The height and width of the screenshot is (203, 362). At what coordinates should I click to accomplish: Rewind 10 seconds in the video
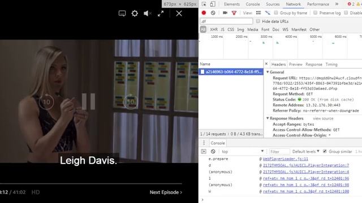tap(46, 101)
